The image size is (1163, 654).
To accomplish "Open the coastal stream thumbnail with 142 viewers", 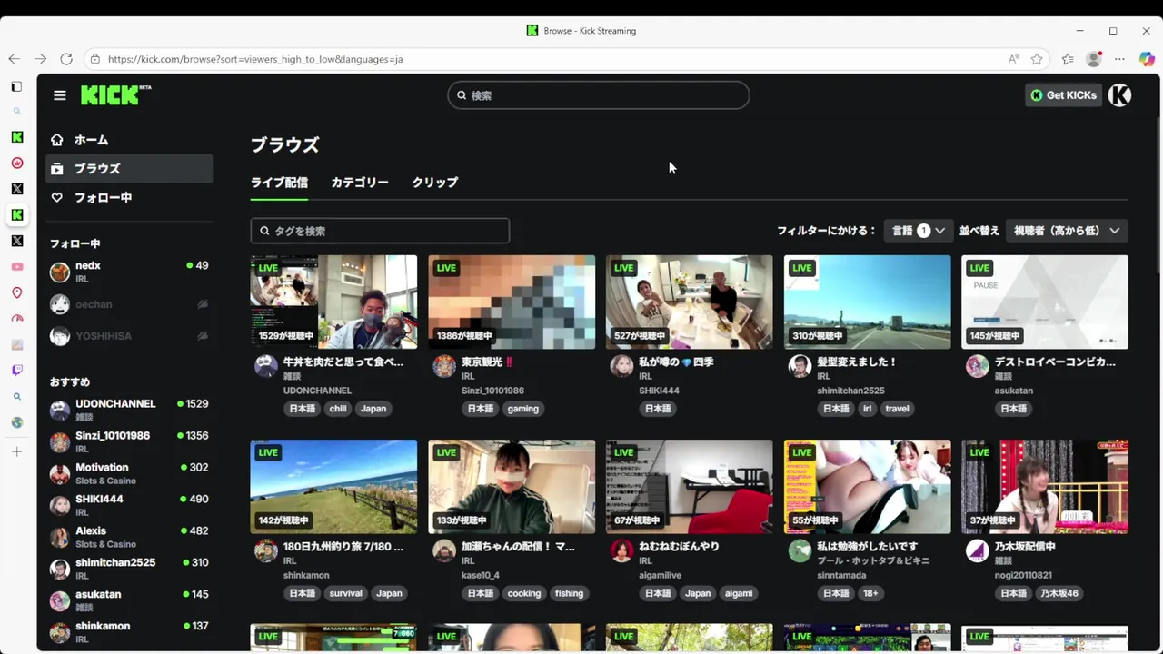I will 333,487.
